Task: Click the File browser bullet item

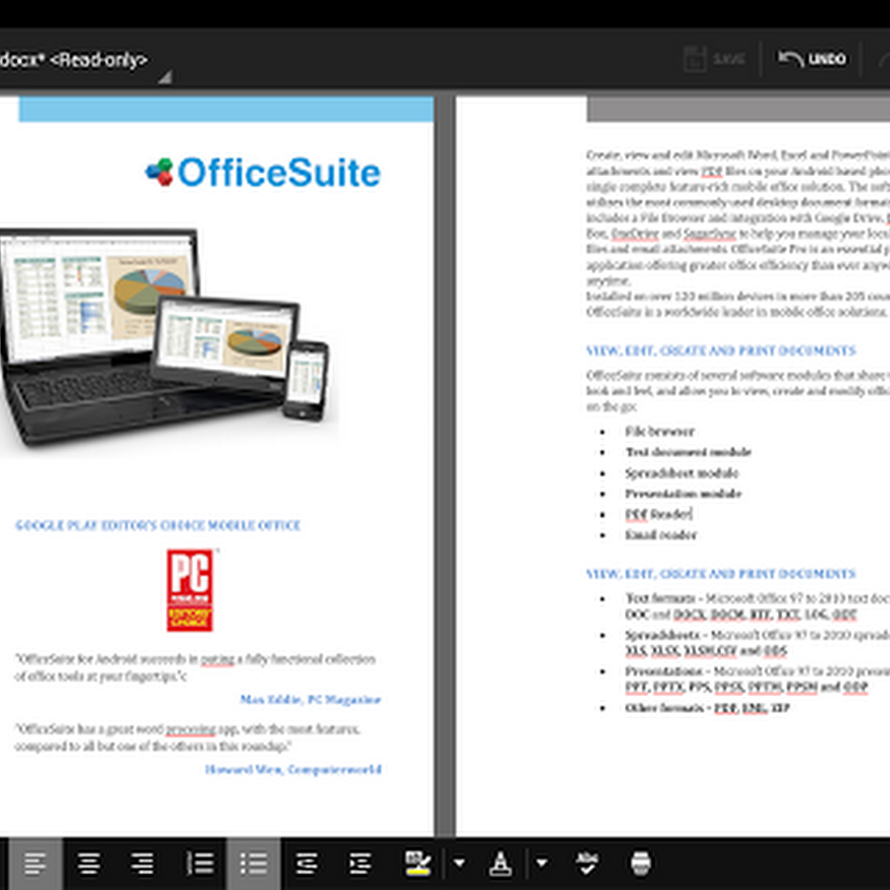Action: [x=660, y=431]
